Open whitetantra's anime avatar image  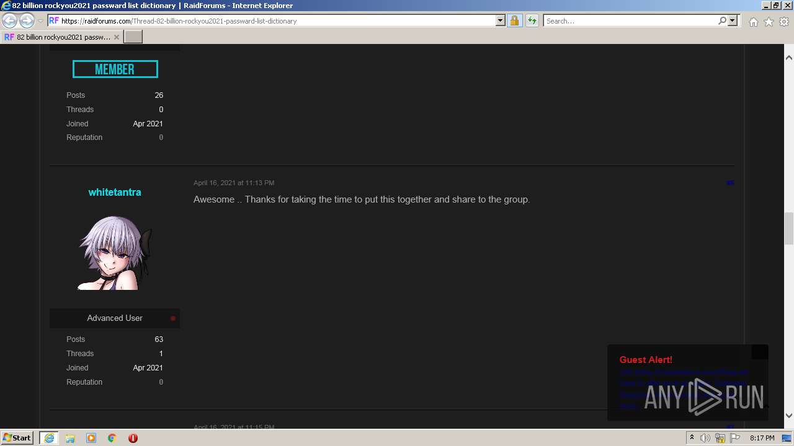115,253
